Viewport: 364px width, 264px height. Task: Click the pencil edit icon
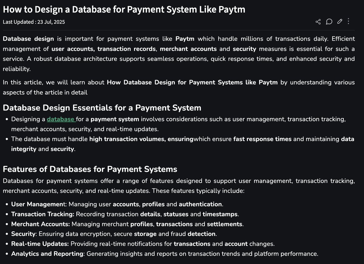click(x=340, y=21)
